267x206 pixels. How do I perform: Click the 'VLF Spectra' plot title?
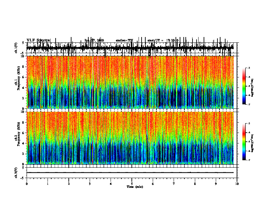(38, 40)
